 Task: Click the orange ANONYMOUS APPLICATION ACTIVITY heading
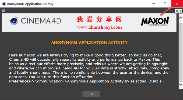click(x=89, y=43)
